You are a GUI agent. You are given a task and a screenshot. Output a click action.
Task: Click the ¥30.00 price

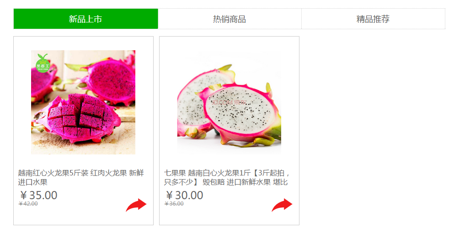[x=184, y=195]
